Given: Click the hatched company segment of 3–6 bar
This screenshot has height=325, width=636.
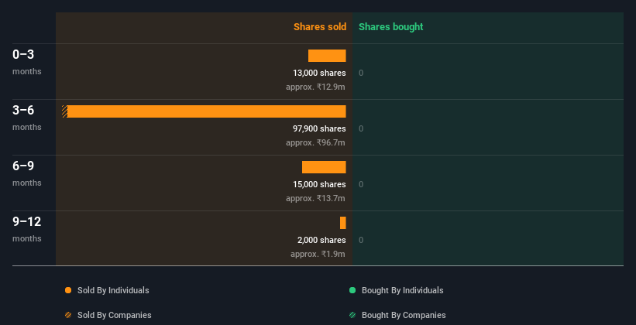Looking at the screenshot, I should tap(64, 111).
